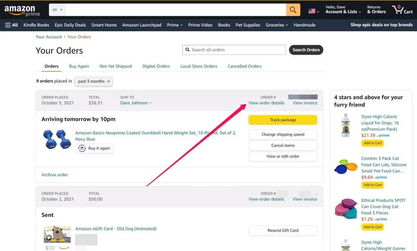The image size is (417, 251).
Task: Go to Prime Video
Action: point(200,25)
